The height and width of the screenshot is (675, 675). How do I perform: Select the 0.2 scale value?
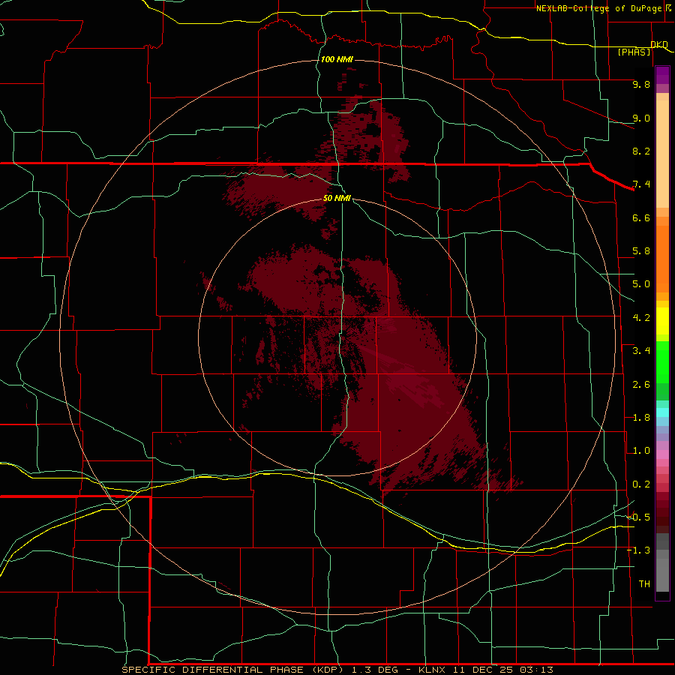(x=641, y=484)
